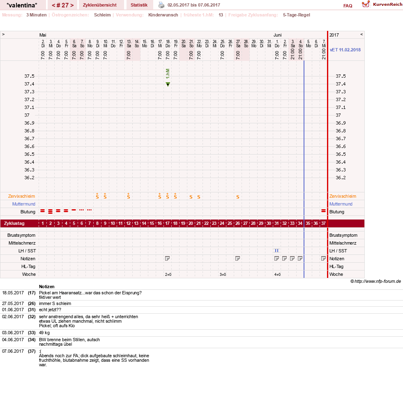Click the right Zervixschleim row label

(x=343, y=196)
